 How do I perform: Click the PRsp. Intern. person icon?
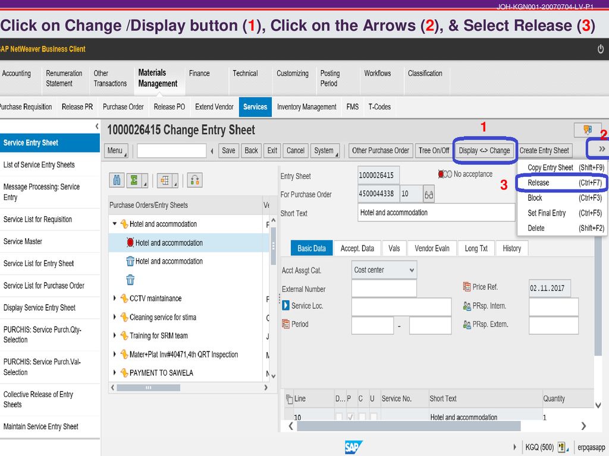(467, 306)
